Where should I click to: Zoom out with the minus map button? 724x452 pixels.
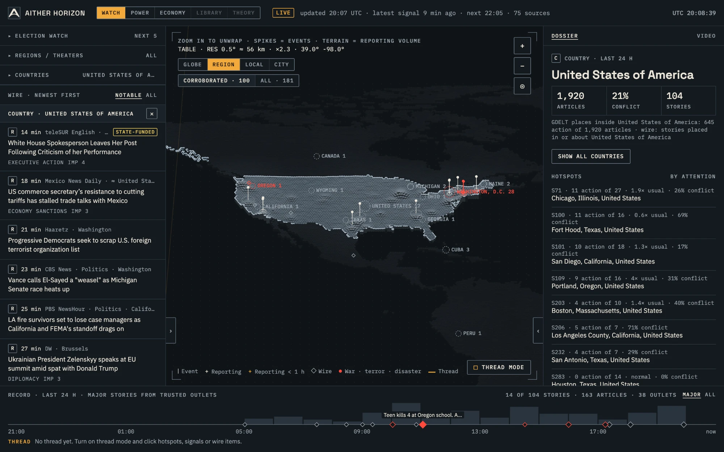[522, 66]
